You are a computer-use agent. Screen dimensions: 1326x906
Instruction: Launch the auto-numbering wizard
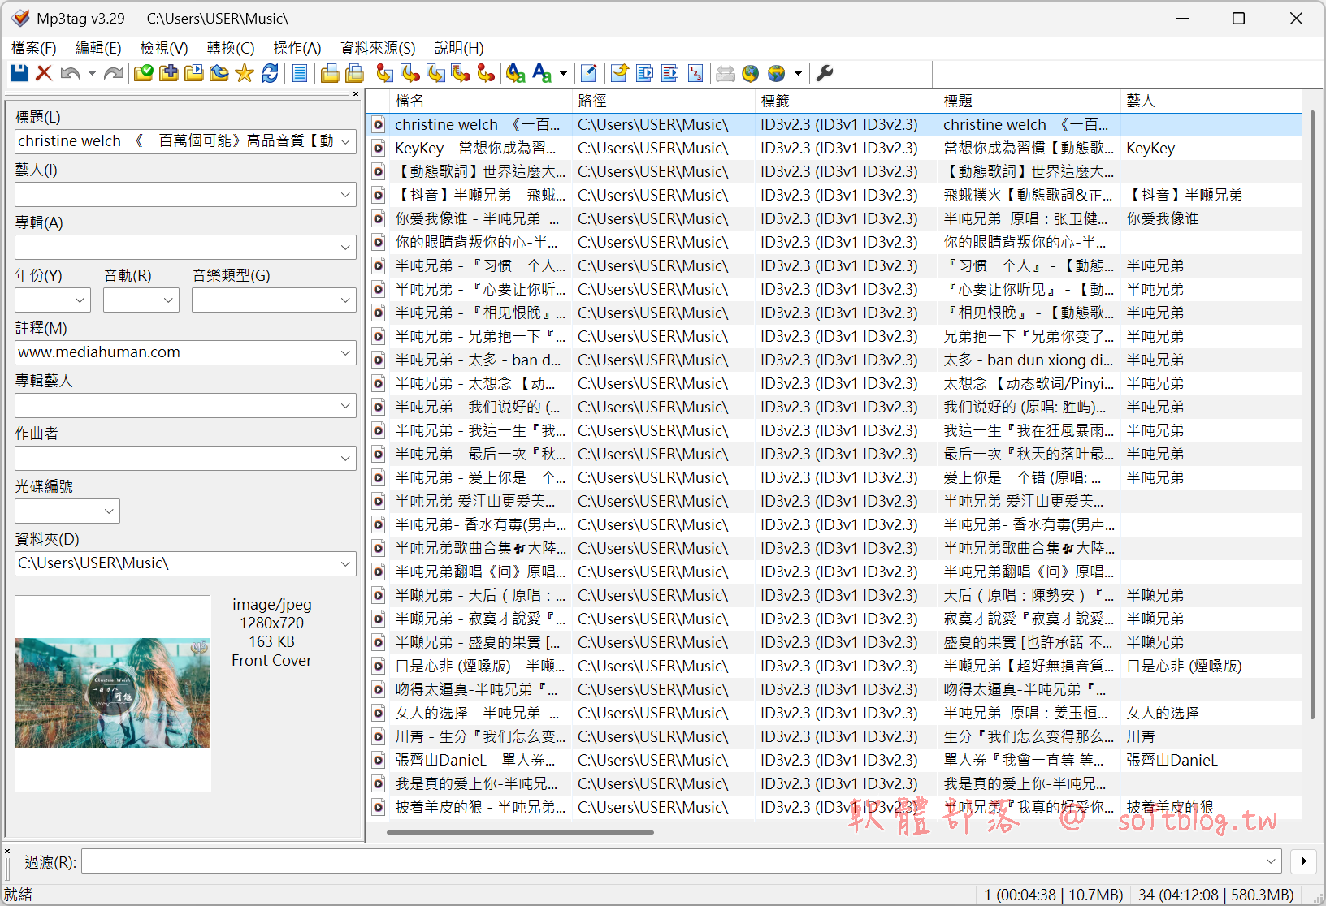[x=695, y=73]
